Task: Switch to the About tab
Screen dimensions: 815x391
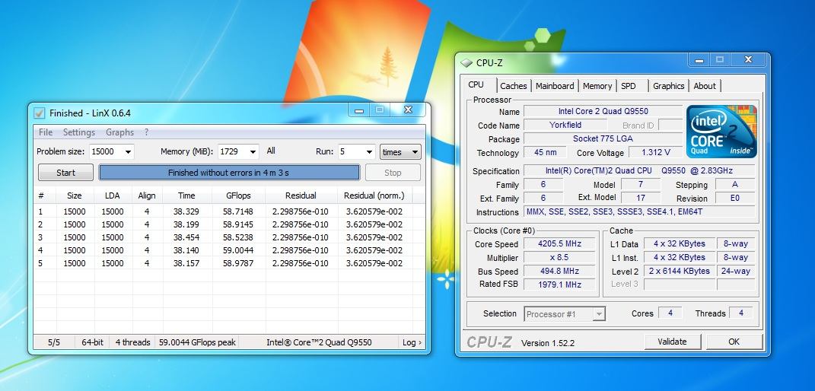Action: [705, 86]
